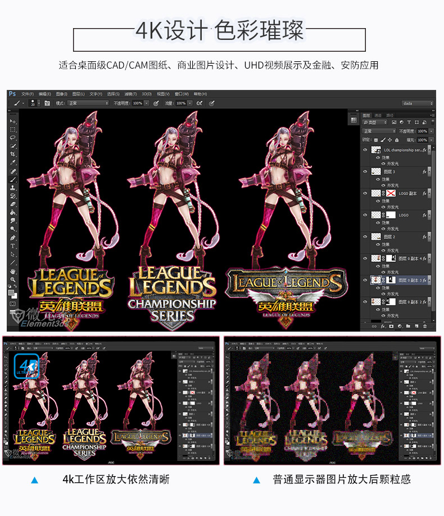Image resolution: width=444 pixels, height=516 pixels.
Task: Lock image pixels brush icon in Layers panel
Action: point(383,140)
